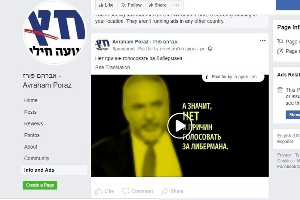Click the globe audience icon on sponsored post
The height and width of the screenshot is (200, 300).
click(210, 49)
